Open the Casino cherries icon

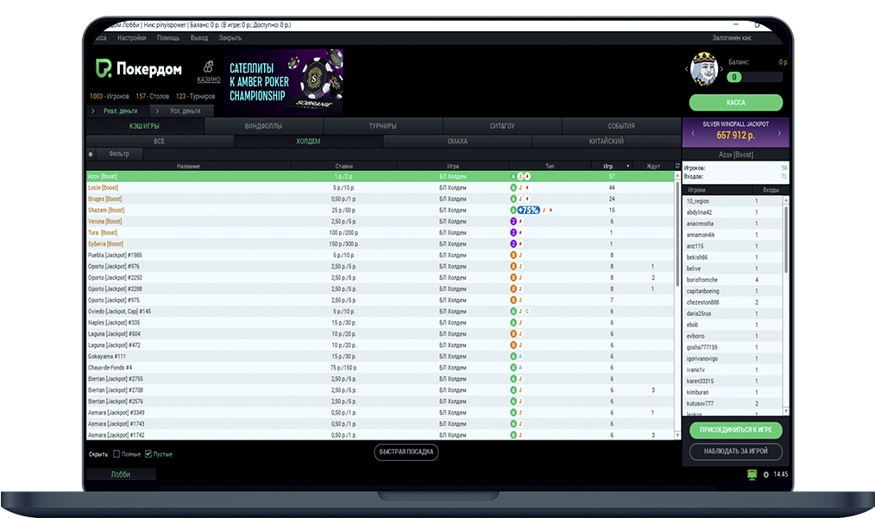(208, 67)
